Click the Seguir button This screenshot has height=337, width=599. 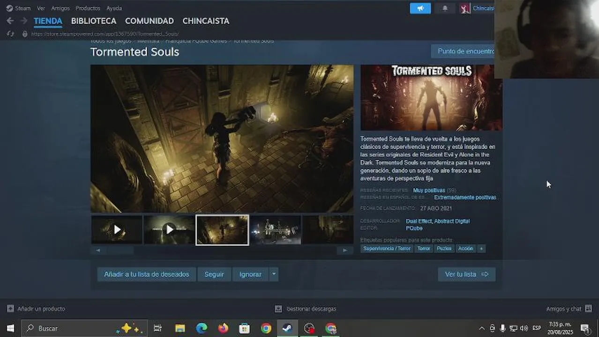(x=214, y=274)
